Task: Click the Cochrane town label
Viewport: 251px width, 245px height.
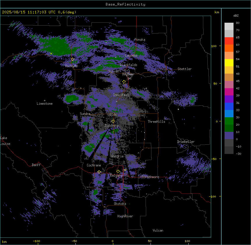Action: pyautogui.click(x=94, y=165)
